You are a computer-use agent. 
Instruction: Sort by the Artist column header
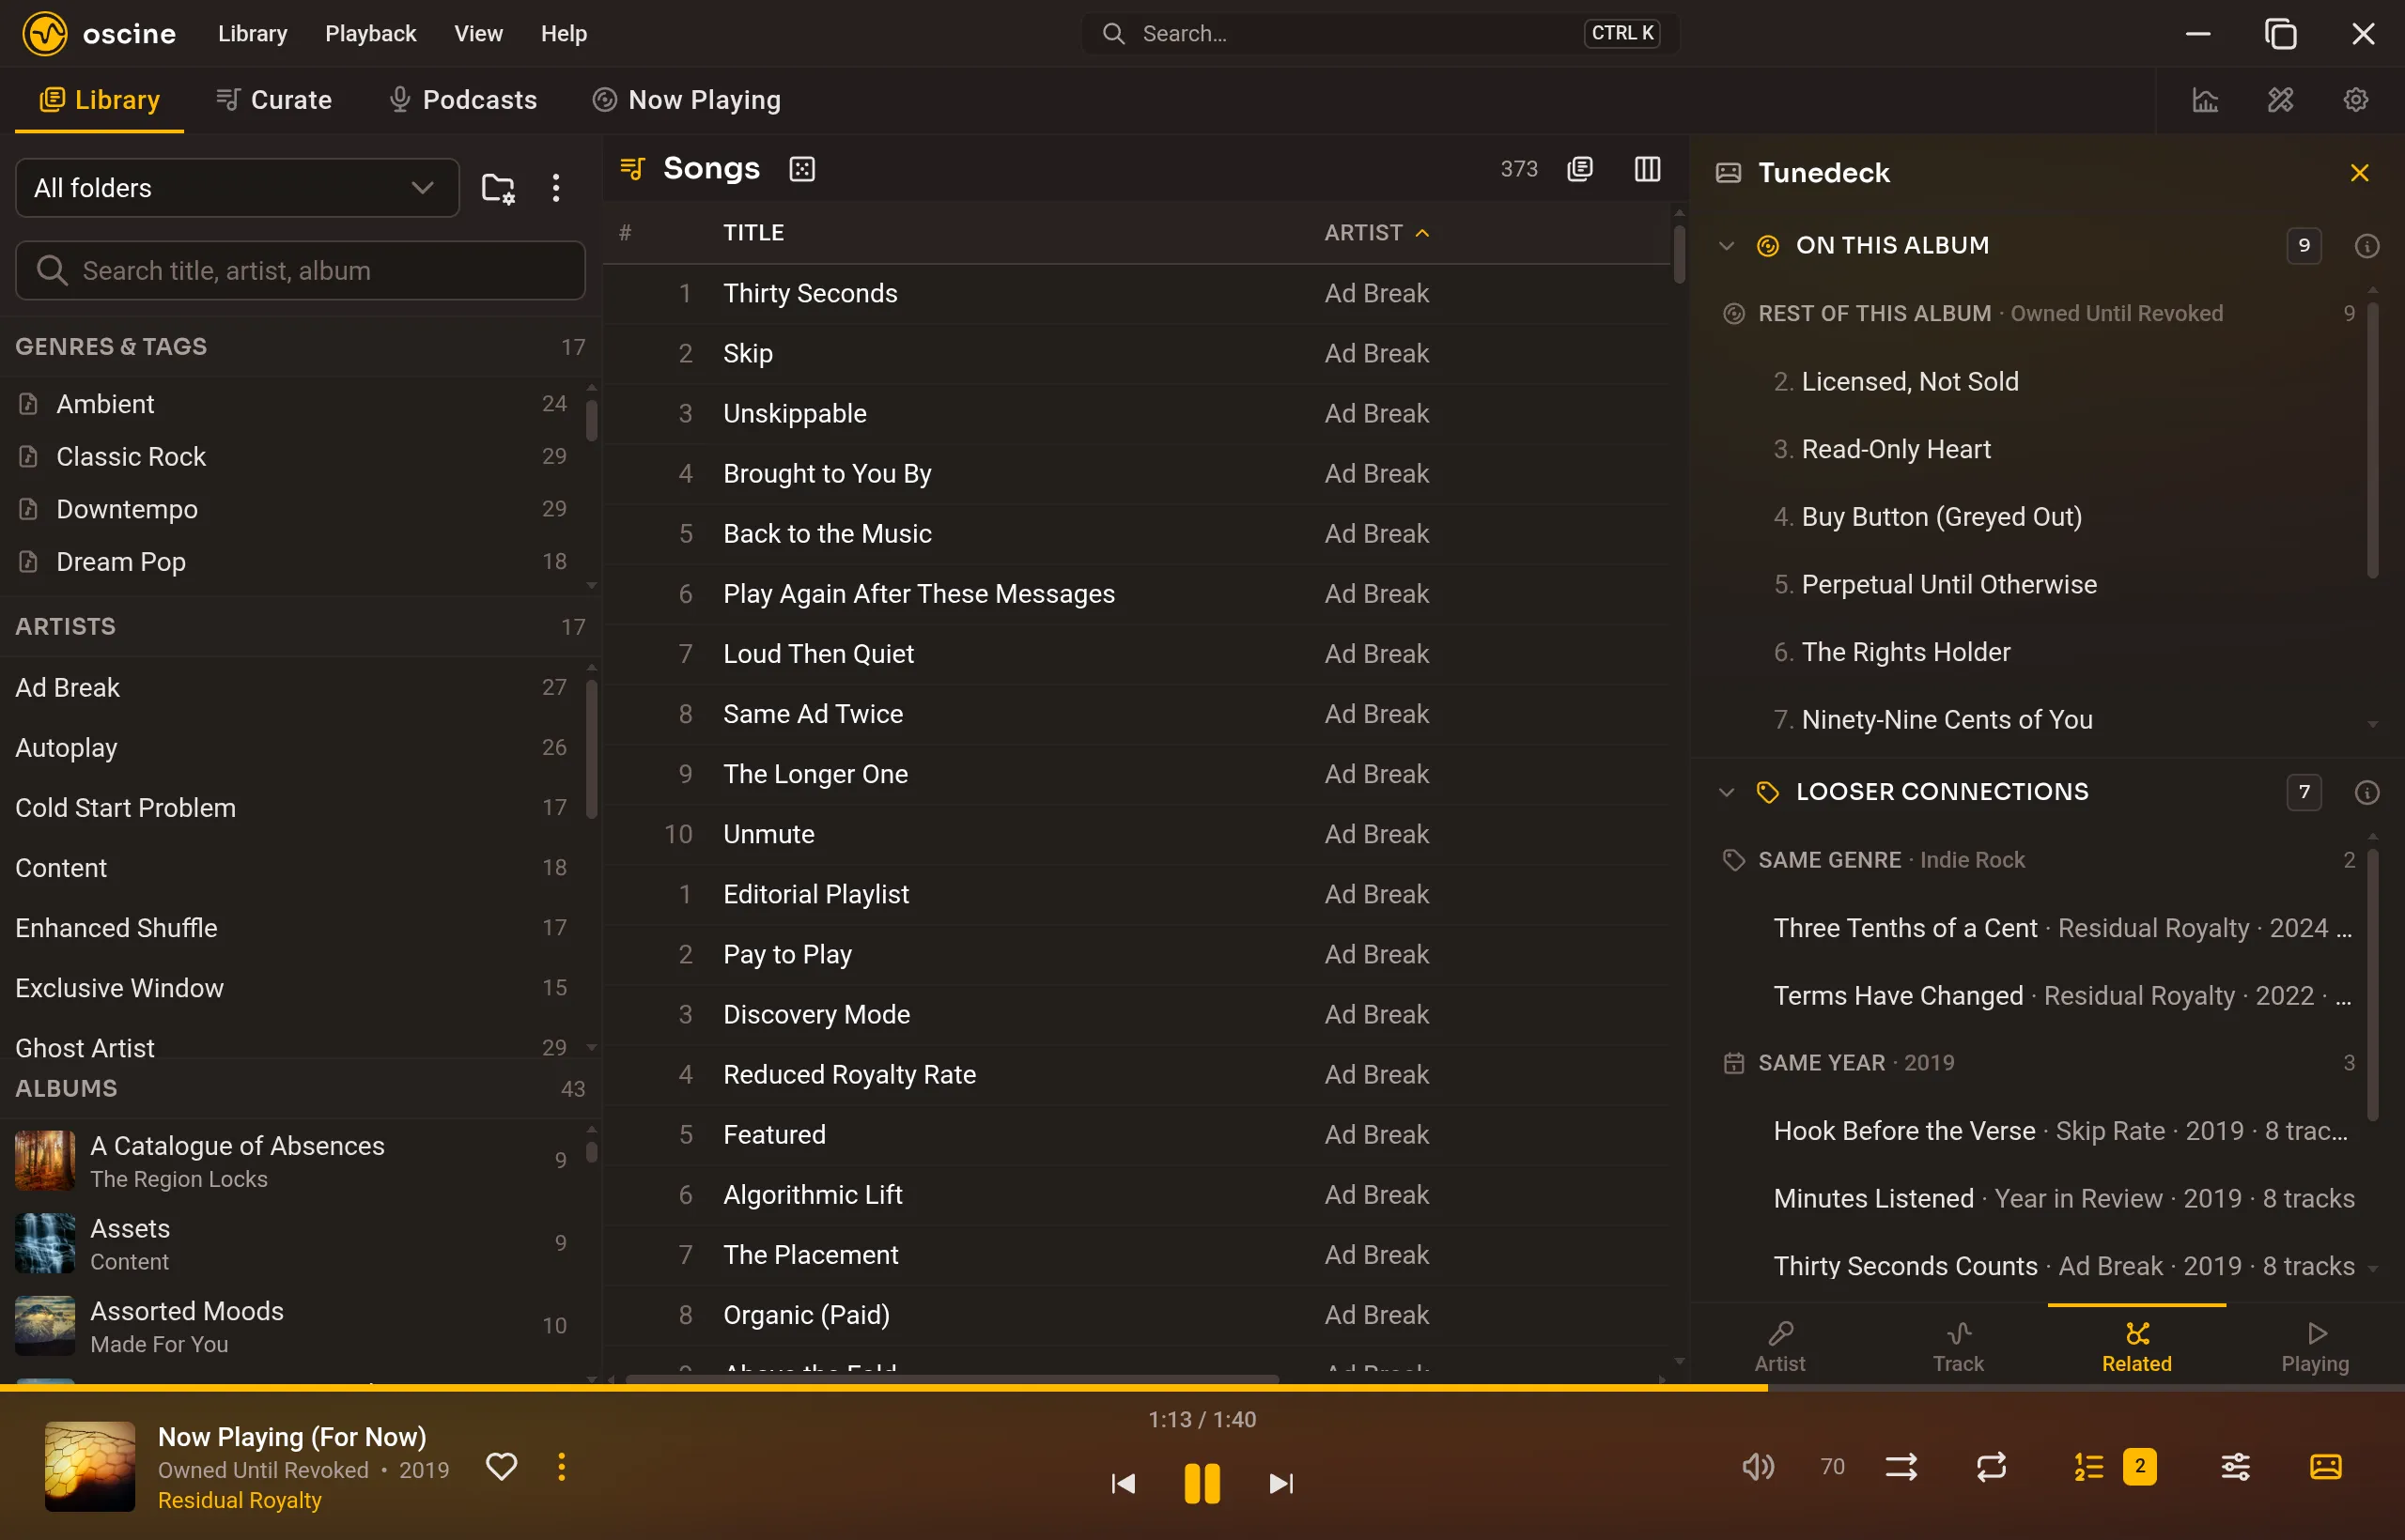1375,233
